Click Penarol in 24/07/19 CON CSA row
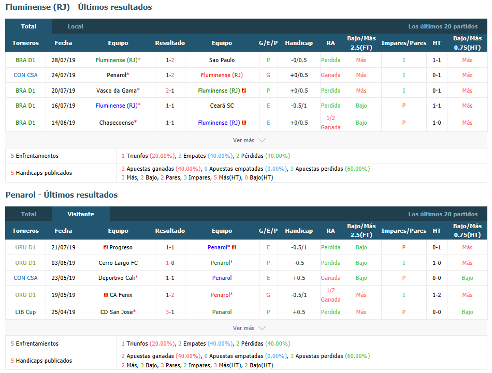The width and height of the screenshot is (492, 373). tap(117, 75)
